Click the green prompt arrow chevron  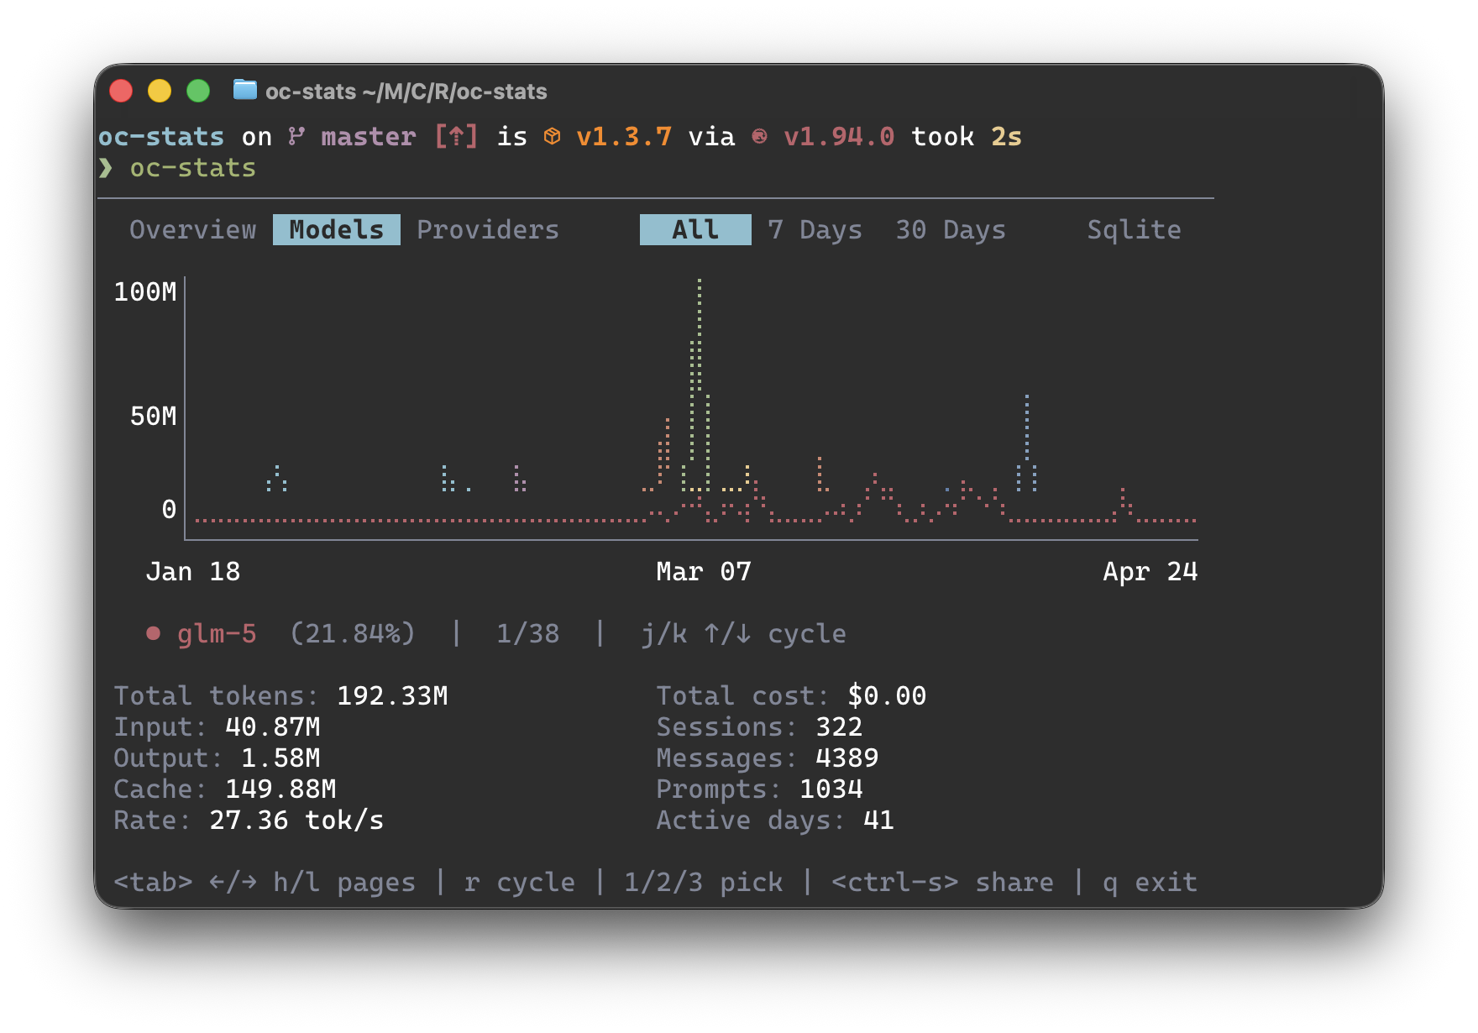106,168
